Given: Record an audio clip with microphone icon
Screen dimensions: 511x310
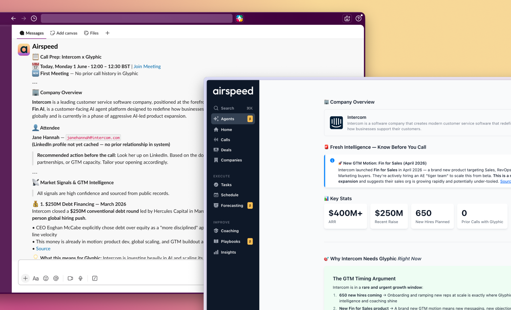Looking at the screenshot, I should coord(81,278).
